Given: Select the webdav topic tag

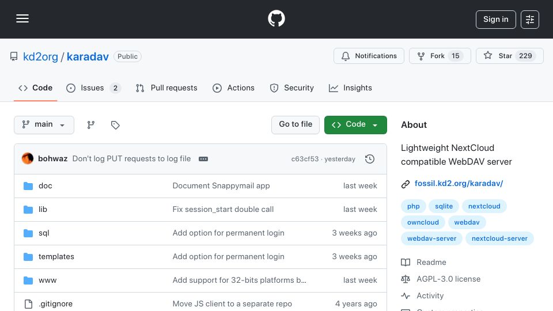Looking at the screenshot, I should click(x=467, y=222).
